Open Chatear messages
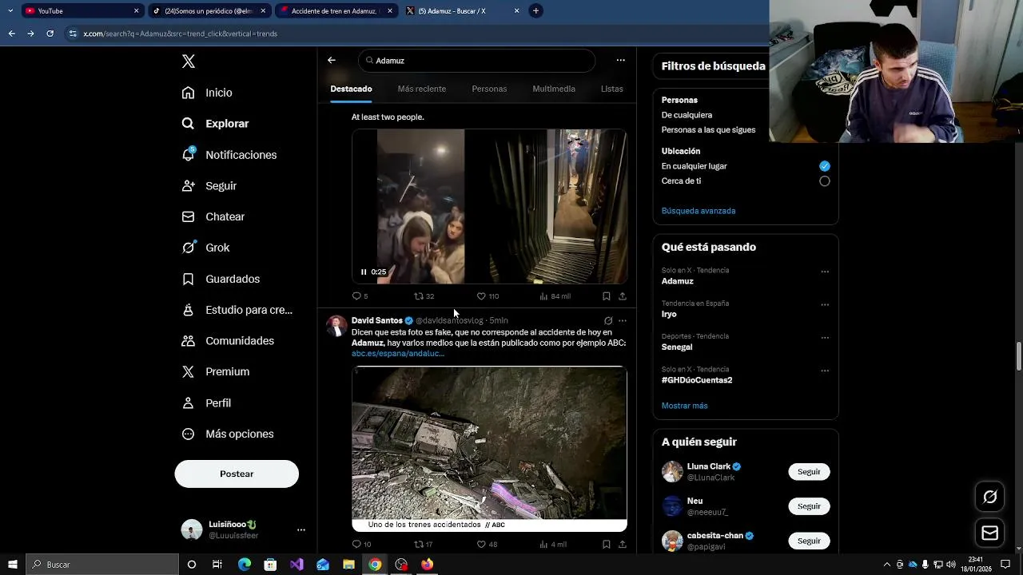 213,216
